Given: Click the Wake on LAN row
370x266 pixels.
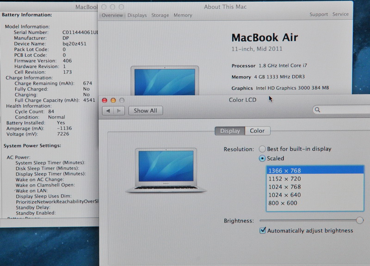Looking at the screenshot, I should [32, 191].
